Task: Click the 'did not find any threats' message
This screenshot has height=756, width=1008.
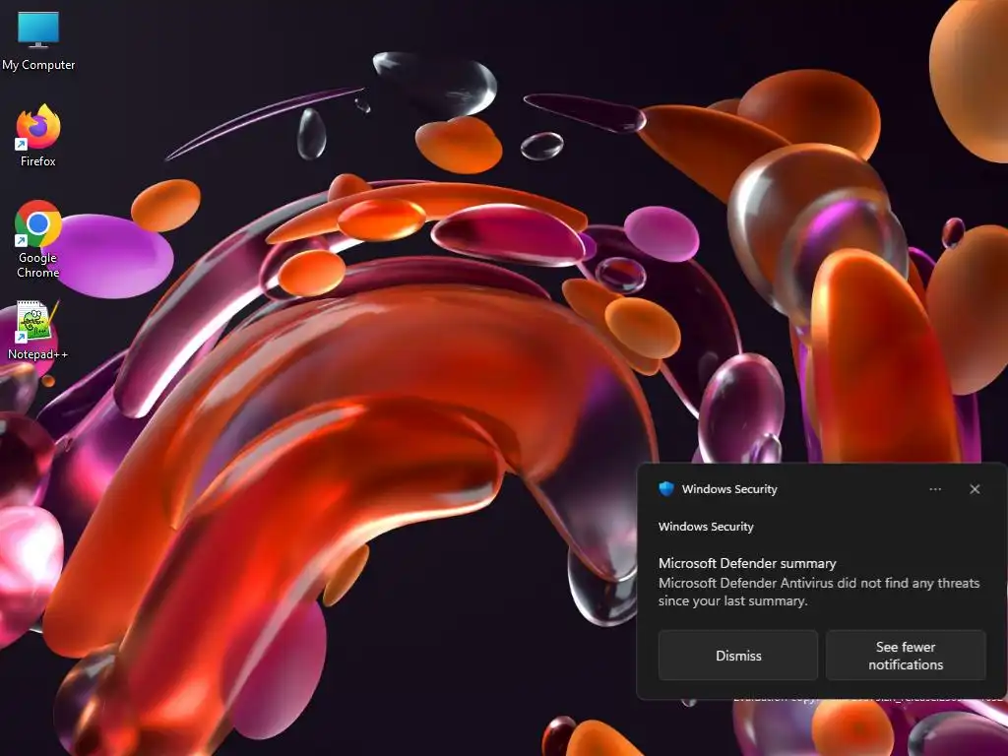Action: point(818,592)
